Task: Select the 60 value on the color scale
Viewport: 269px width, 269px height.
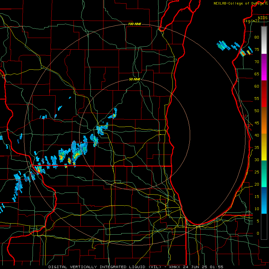Action: tap(257, 86)
